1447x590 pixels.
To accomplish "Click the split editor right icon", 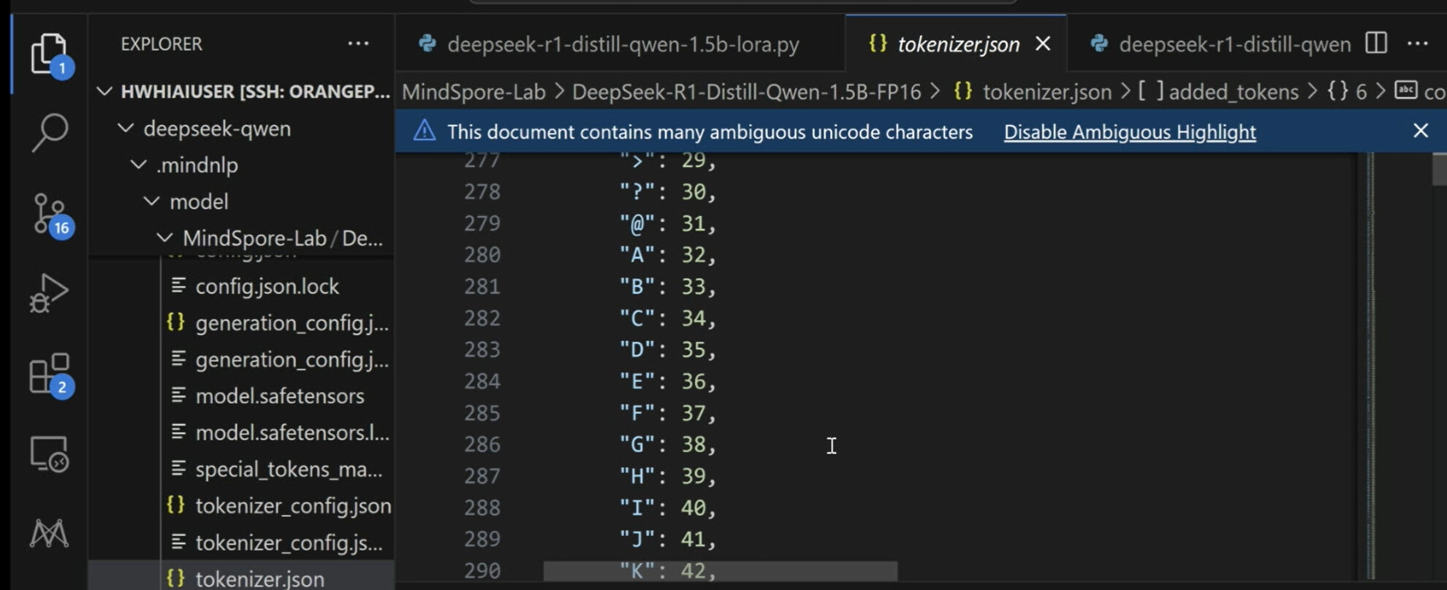I will point(1375,44).
